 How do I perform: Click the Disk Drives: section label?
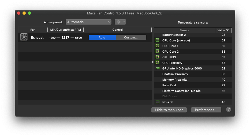click(x=170, y=96)
